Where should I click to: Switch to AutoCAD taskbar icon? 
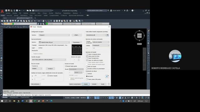(x=31, y=101)
